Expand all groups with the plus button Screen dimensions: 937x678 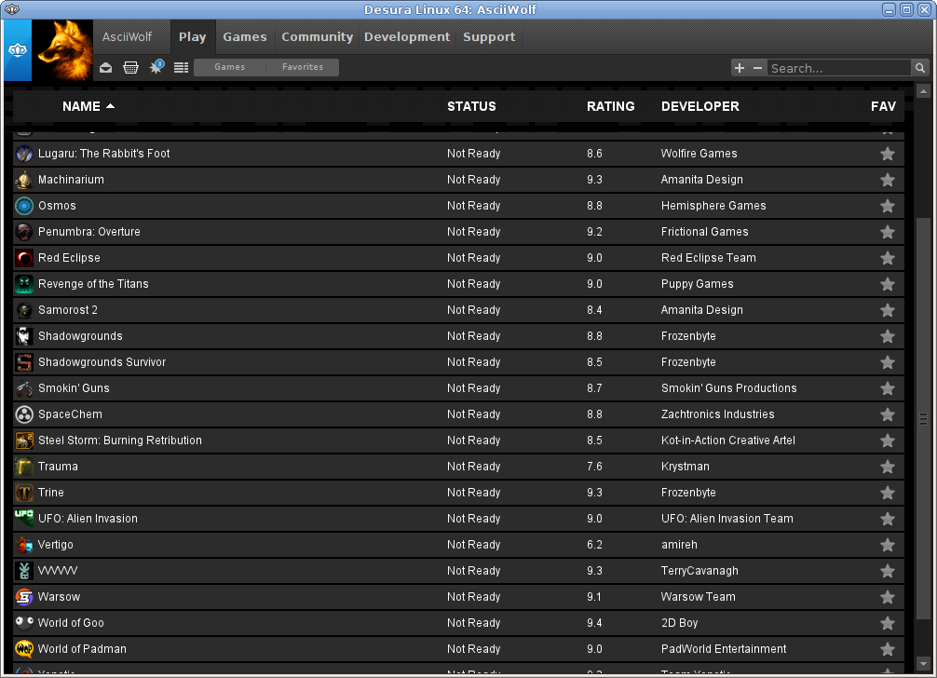[740, 68]
